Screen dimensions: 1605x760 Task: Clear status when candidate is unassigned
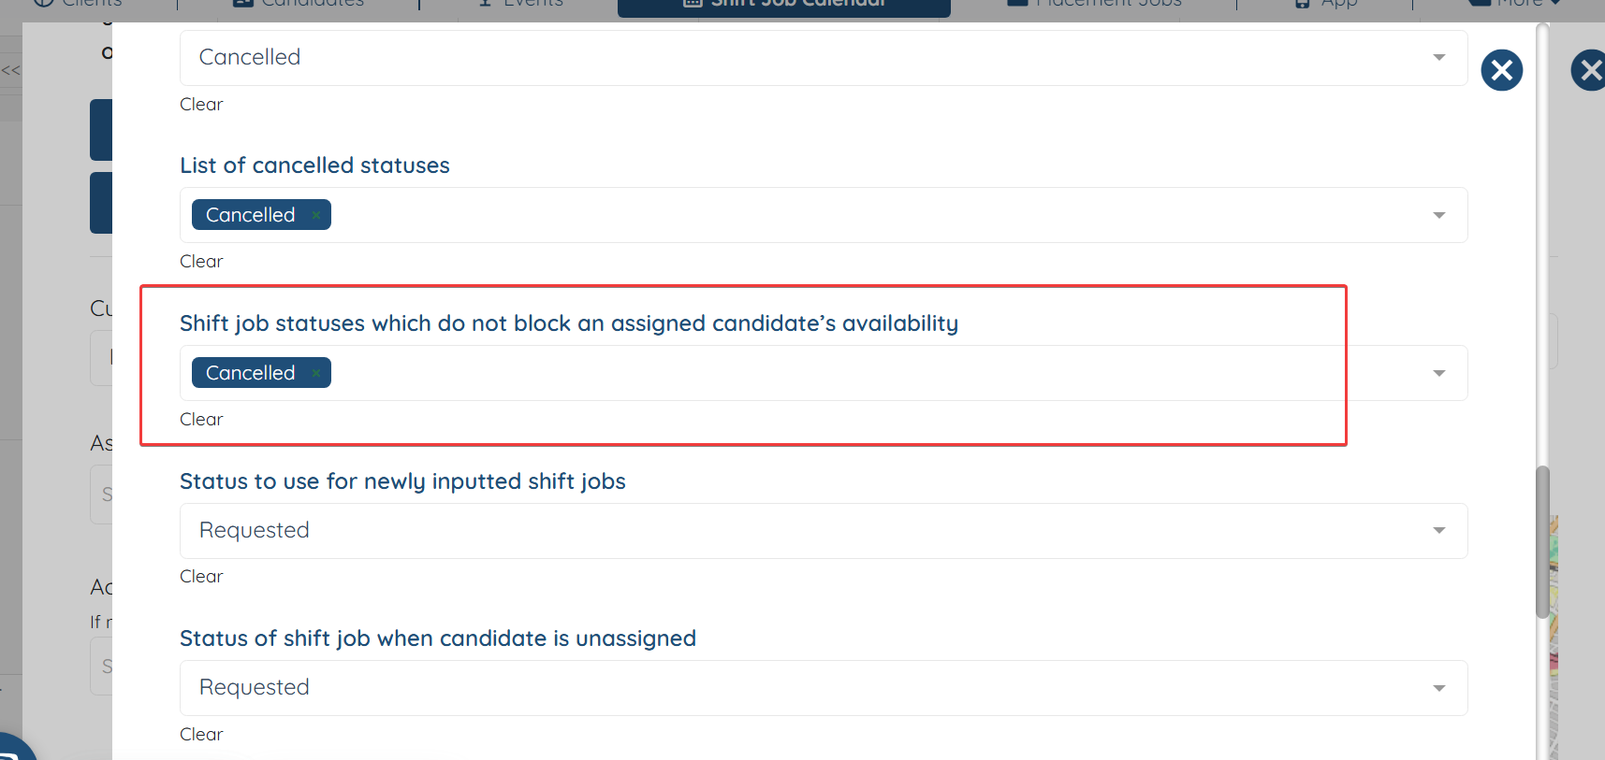pyautogui.click(x=201, y=735)
